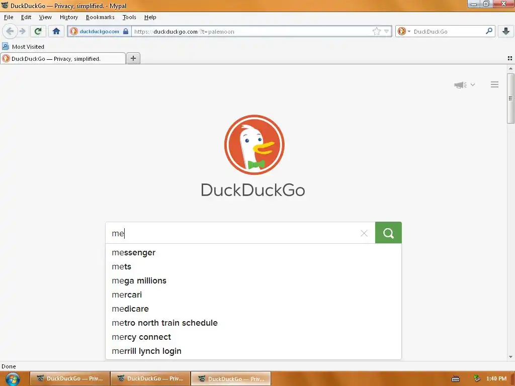Click the DuckDuckGo duck logo

tap(254, 144)
